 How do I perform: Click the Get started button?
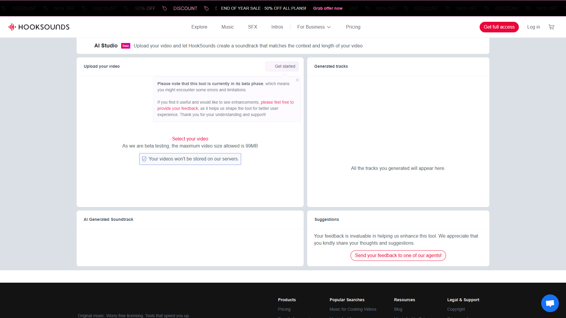282,67
